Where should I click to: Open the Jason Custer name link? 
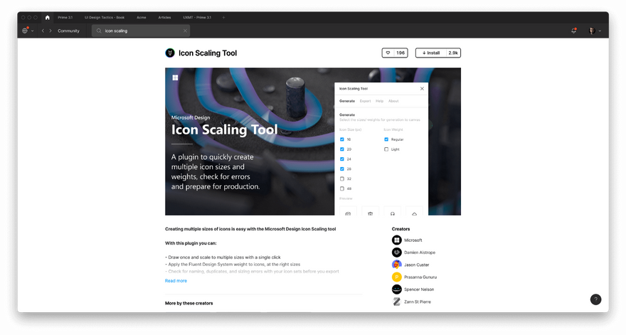[x=416, y=265]
